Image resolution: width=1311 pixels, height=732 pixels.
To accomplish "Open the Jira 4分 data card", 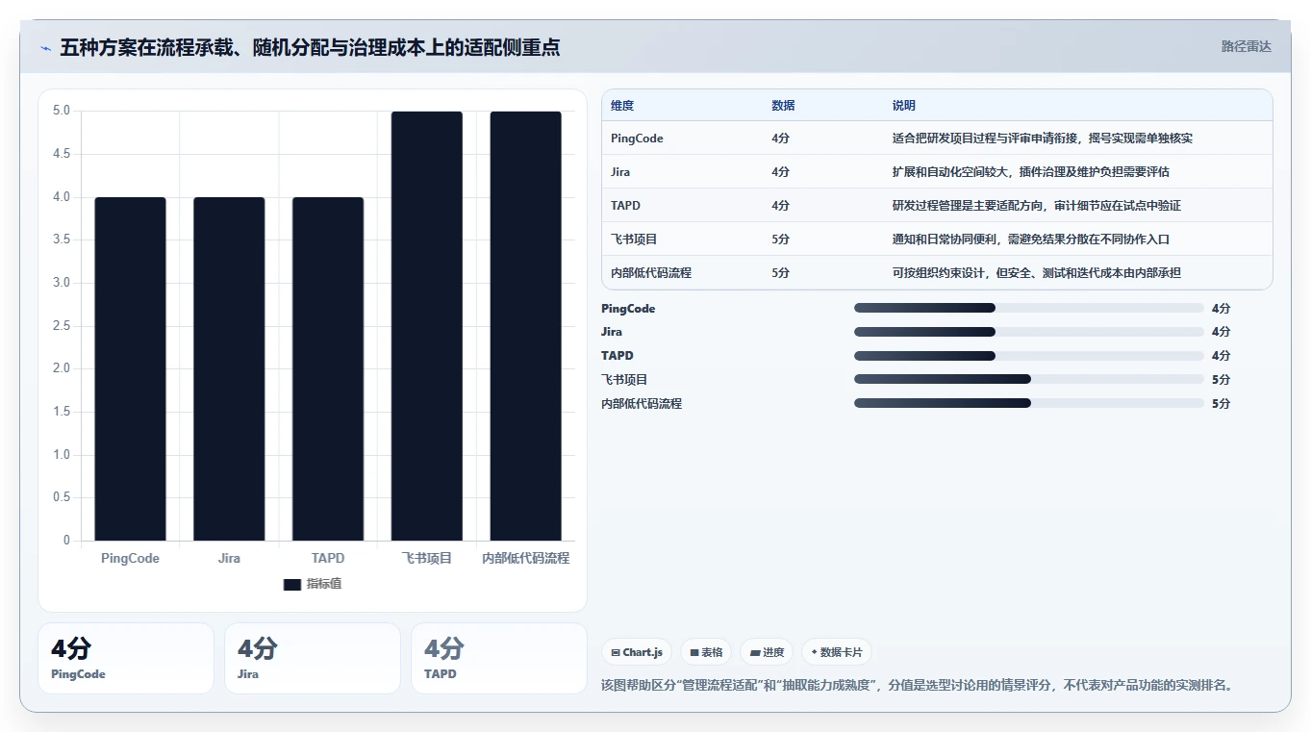I will 313,658.
